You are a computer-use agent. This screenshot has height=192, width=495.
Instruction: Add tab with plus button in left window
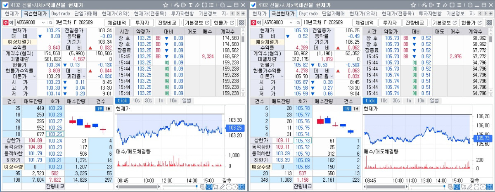pyautogui.click(x=243, y=14)
